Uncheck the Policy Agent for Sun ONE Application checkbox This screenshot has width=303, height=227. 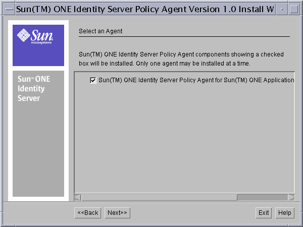[93, 80]
